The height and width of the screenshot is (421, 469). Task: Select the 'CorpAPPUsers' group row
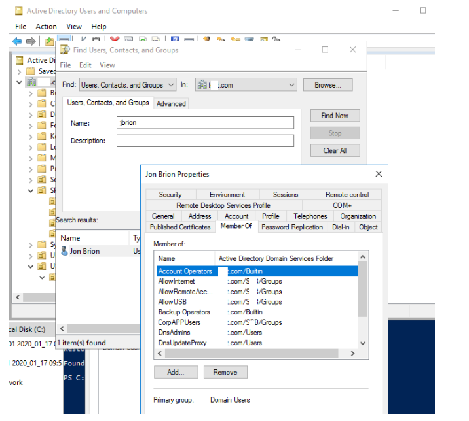coord(257,322)
